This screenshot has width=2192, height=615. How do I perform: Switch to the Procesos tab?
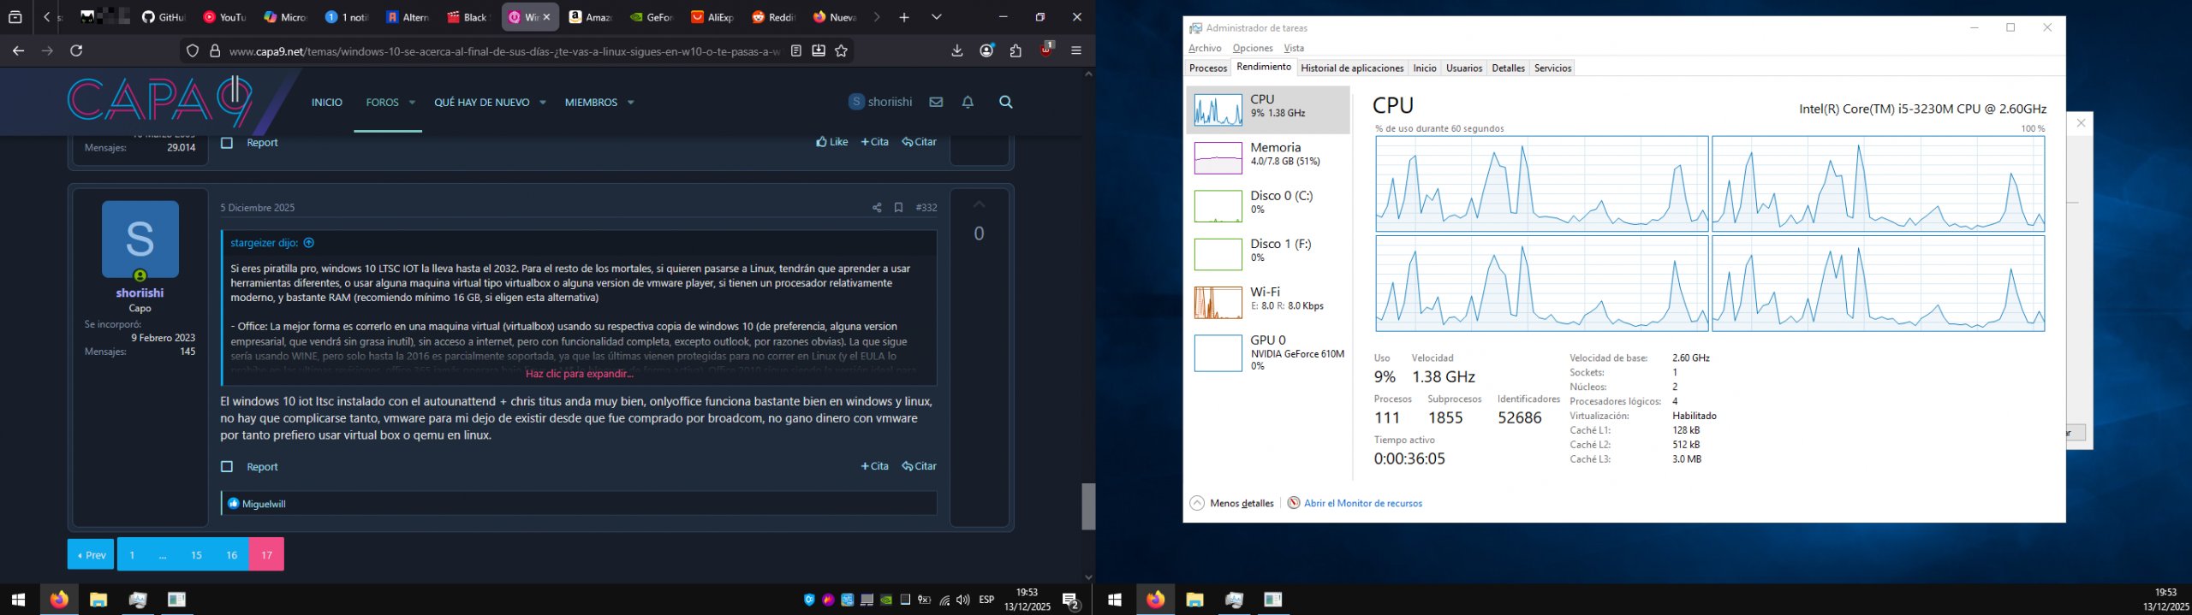(1207, 68)
